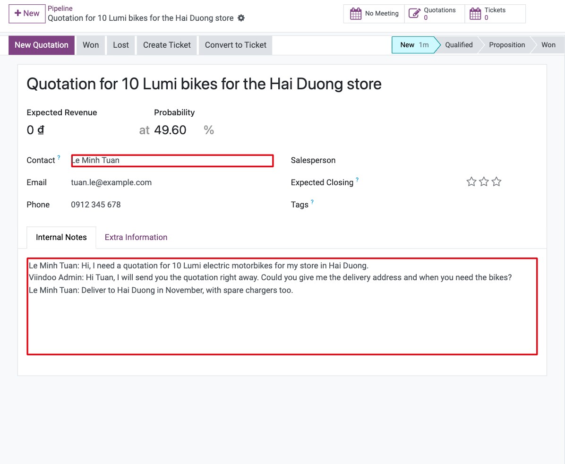The image size is (565, 464).
Task: Click the New Quotation button
Action: point(42,45)
